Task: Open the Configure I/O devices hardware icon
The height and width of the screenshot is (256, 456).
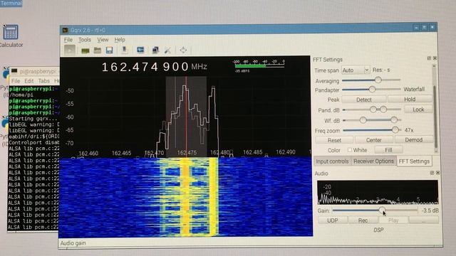Action: pos(85,50)
